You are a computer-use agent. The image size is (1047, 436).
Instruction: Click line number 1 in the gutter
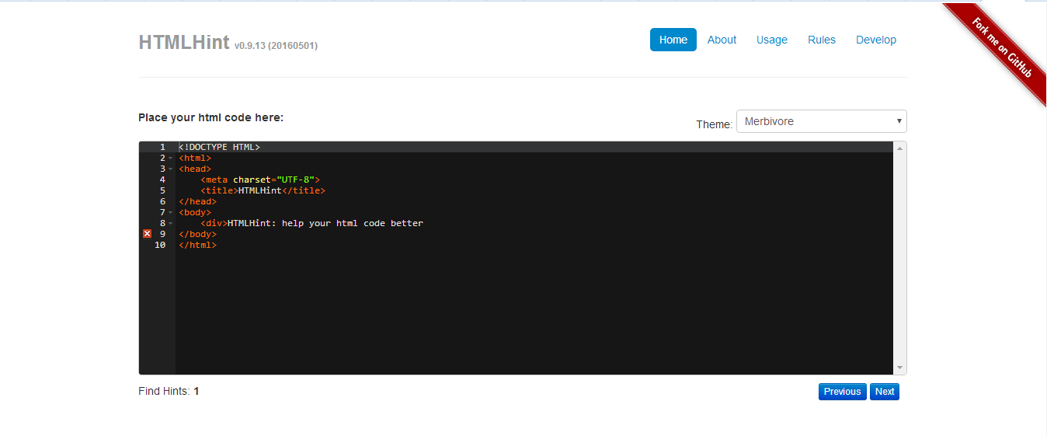click(163, 147)
